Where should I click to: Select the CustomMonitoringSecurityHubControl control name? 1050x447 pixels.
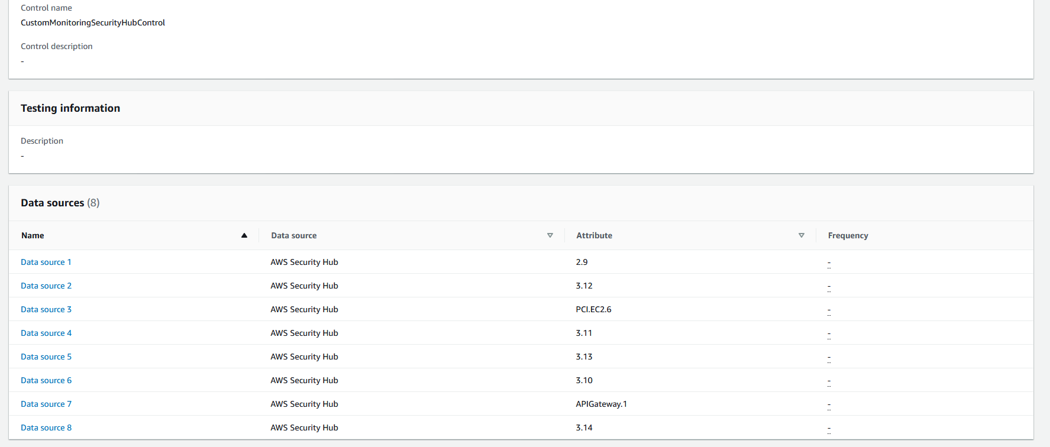(93, 22)
